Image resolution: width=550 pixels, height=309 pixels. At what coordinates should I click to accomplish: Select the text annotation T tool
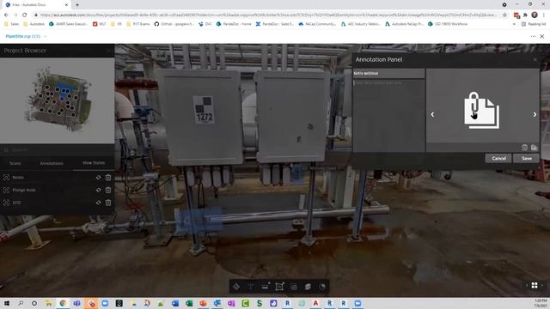[250, 287]
